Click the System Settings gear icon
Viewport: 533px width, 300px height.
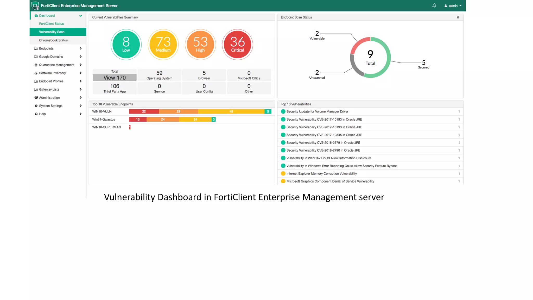tap(36, 106)
